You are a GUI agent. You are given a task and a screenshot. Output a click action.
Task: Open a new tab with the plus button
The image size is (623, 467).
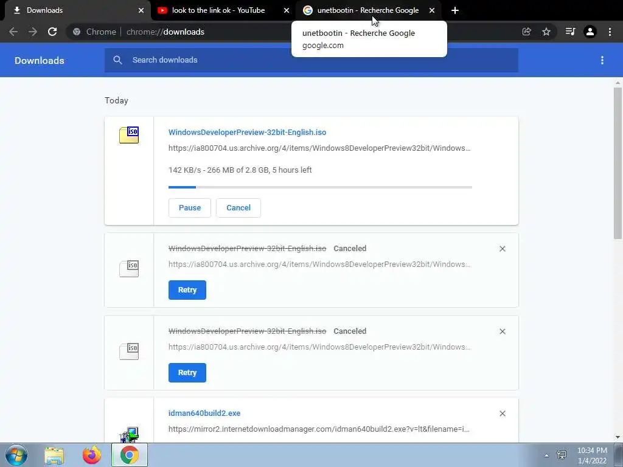455,10
